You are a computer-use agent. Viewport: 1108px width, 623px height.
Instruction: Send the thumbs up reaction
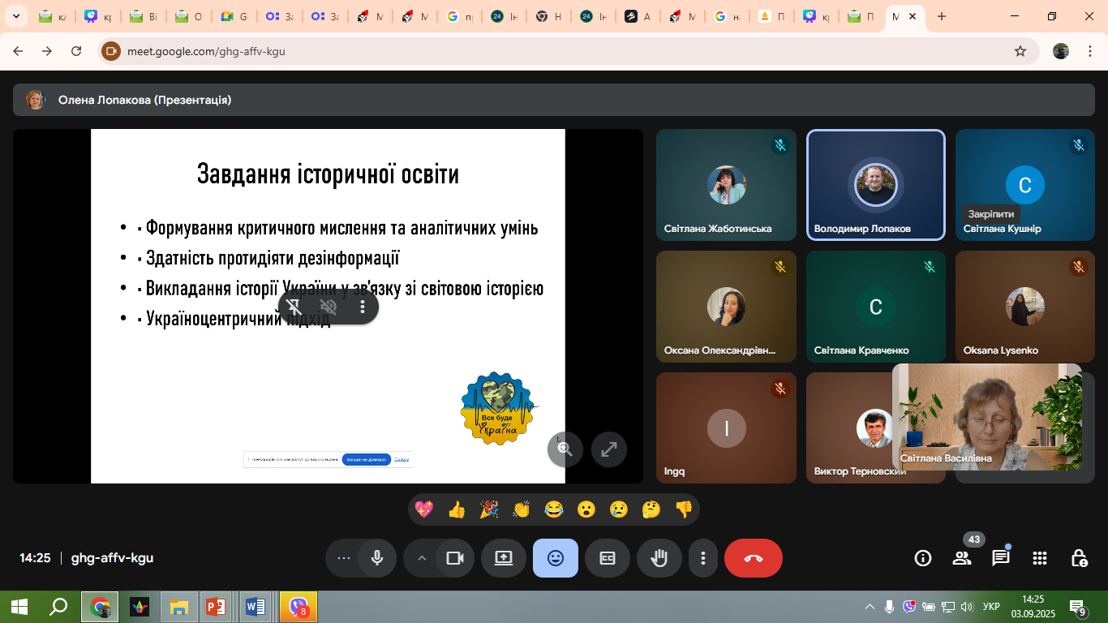(457, 509)
